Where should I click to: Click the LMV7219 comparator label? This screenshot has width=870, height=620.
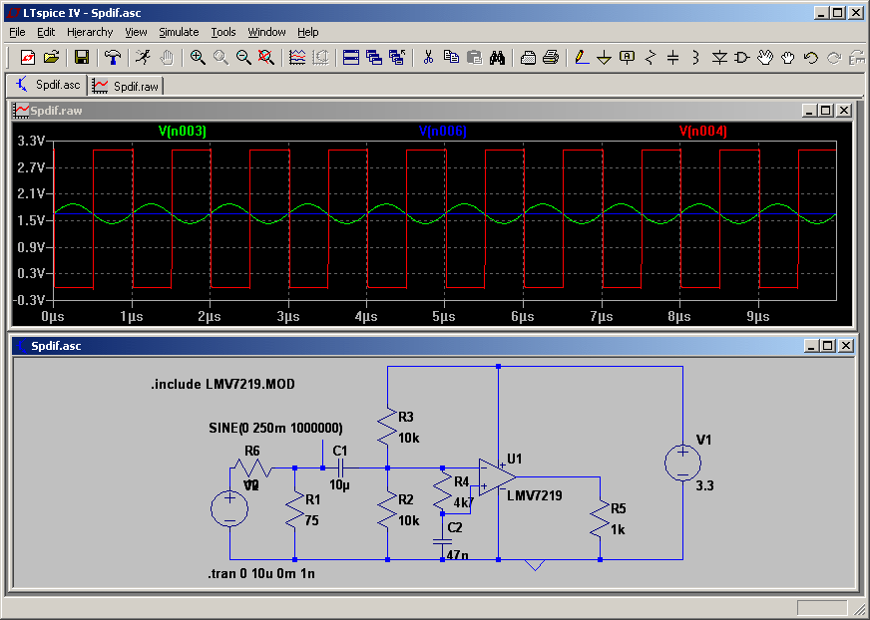point(535,495)
